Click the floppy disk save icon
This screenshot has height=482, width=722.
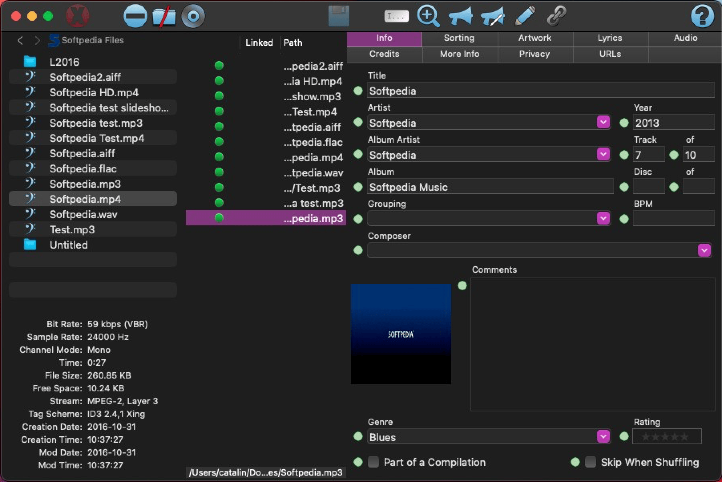point(339,16)
